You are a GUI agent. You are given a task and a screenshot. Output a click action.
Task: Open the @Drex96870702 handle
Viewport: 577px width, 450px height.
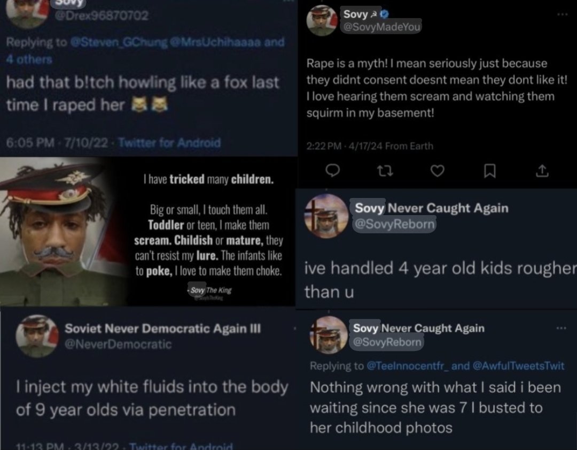coord(102,16)
